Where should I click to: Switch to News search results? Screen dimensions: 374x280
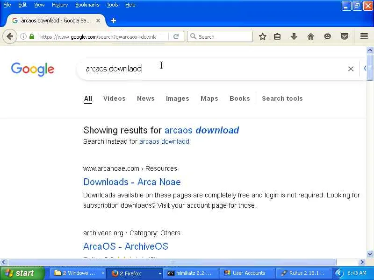coord(146,98)
